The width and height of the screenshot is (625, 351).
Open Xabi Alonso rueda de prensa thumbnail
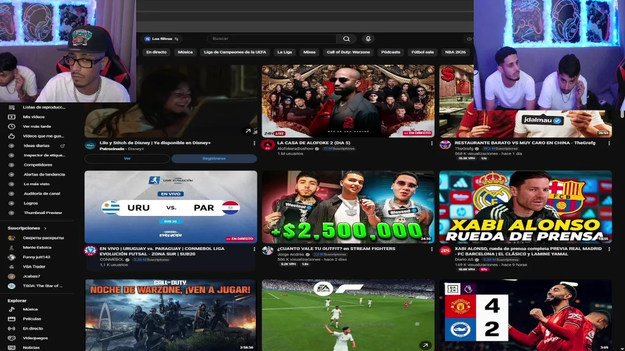click(525, 207)
